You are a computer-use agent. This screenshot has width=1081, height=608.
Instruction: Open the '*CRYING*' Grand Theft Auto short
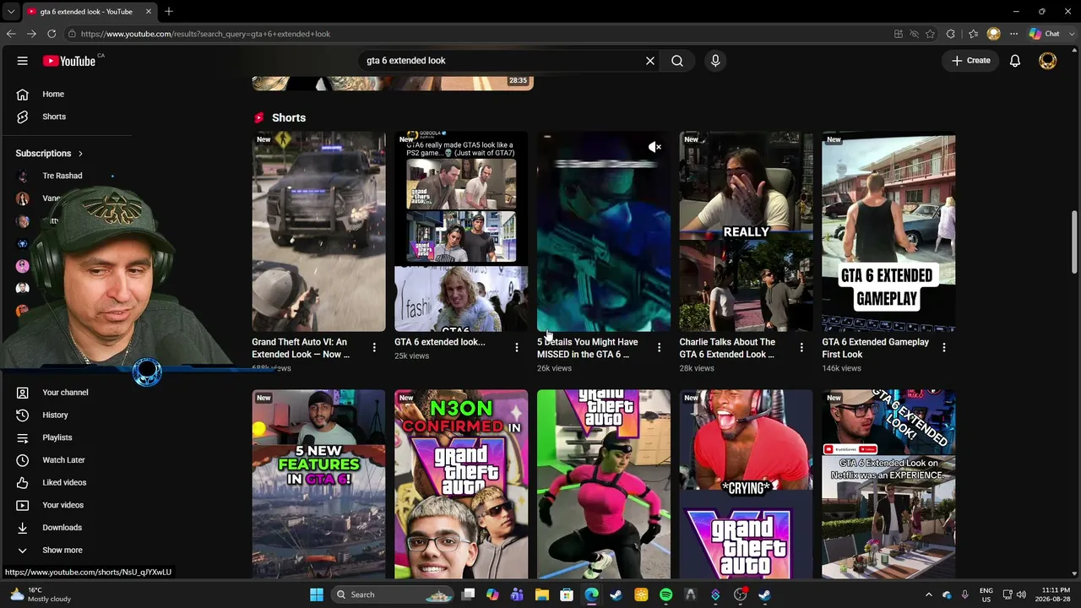(746, 484)
